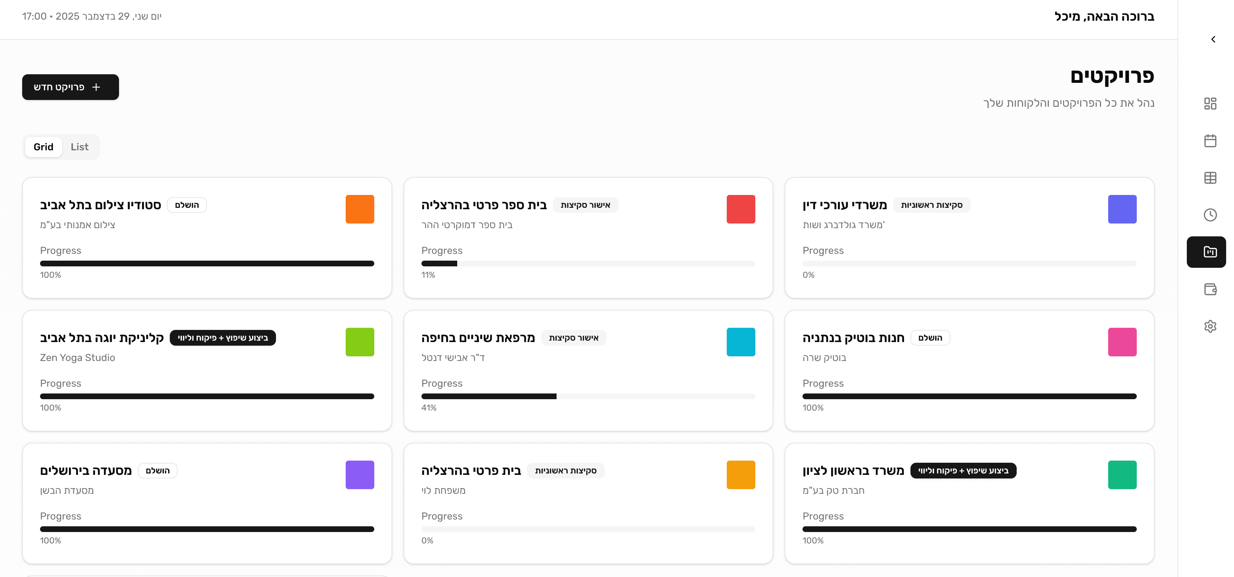Keep Grid view mode selected
Screen dimensions: 1234x577
[43, 147]
